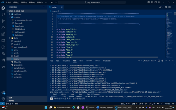176x110 pixels.
Task: Click the code minimap overview
Action: pyautogui.click(x=170, y=35)
